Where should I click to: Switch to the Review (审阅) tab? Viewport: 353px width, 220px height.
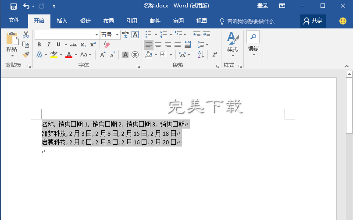click(x=178, y=21)
